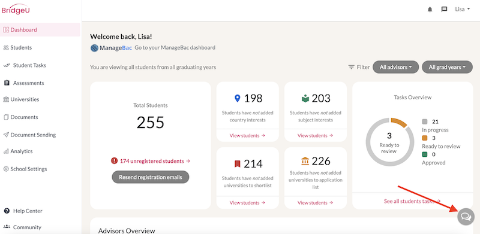Click the green Approved legend swatch
Viewport: 480px width, 234px height.
point(425,154)
